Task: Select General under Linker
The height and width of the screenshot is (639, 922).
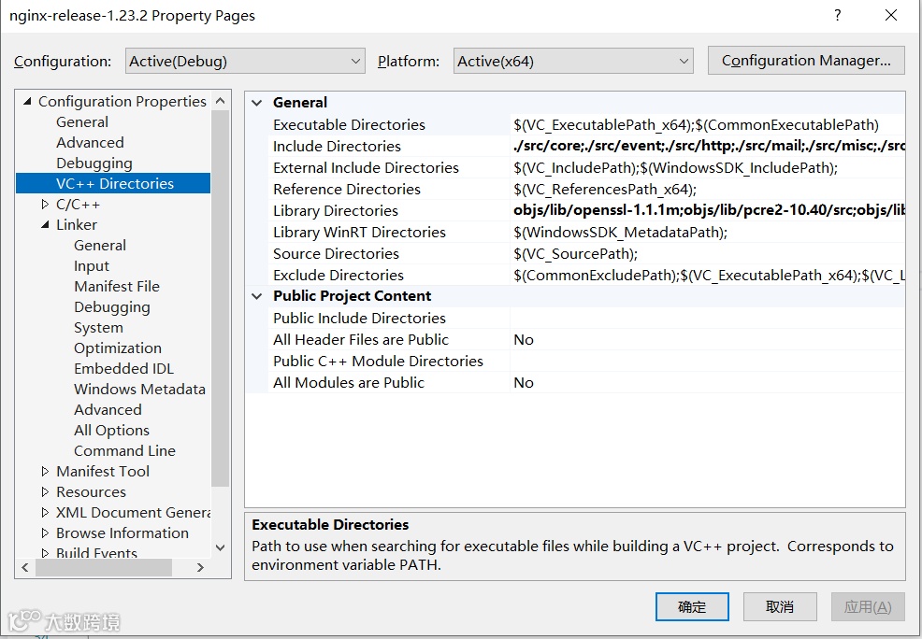Action: click(100, 246)
